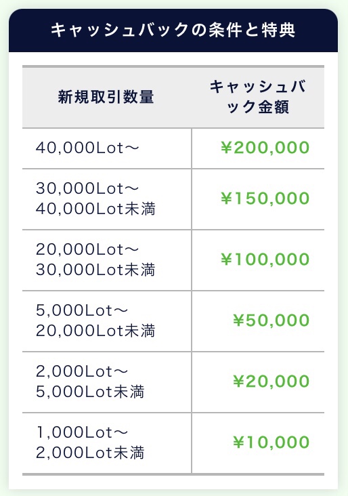Click the ¥10,000 cashback amount
Image resolution: width=348 pixels, height=496 pixels.
tap(271, 442)
